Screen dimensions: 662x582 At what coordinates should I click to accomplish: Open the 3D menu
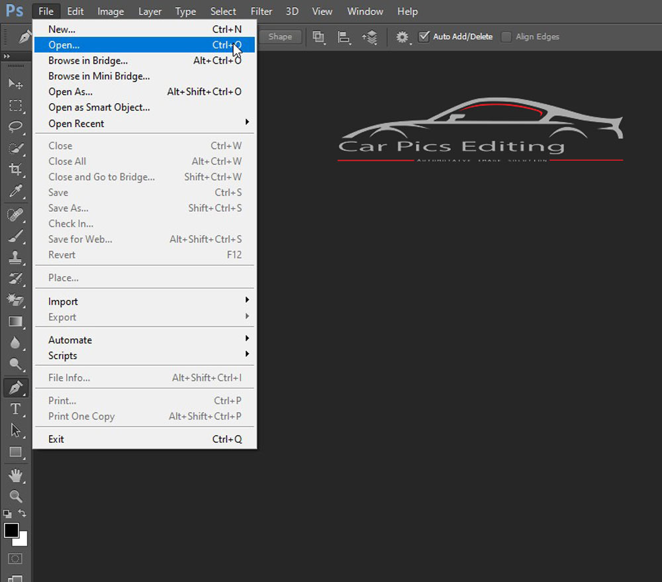[292, 11]
